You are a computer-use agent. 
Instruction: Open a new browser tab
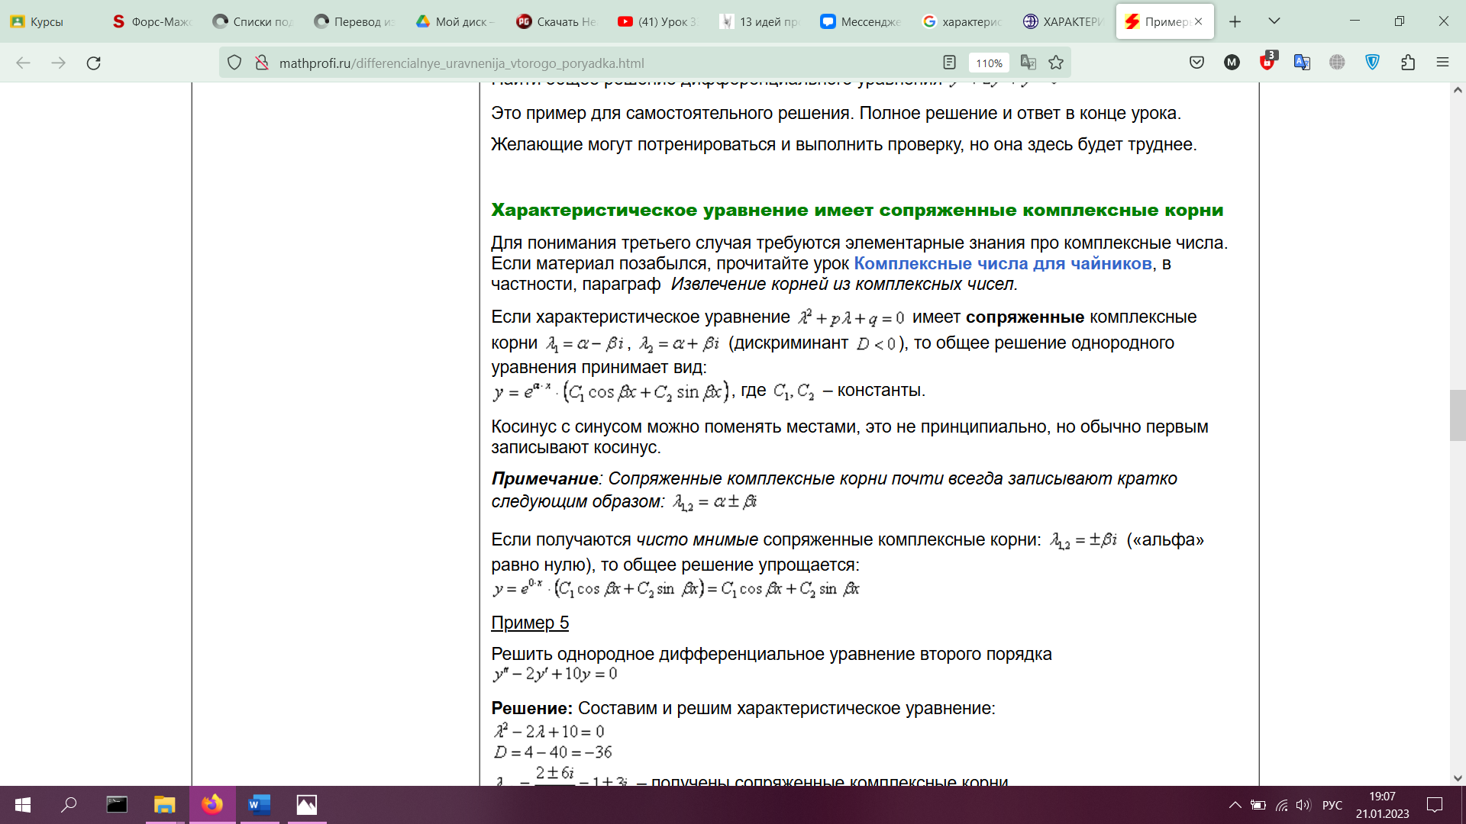point(1235,21)
